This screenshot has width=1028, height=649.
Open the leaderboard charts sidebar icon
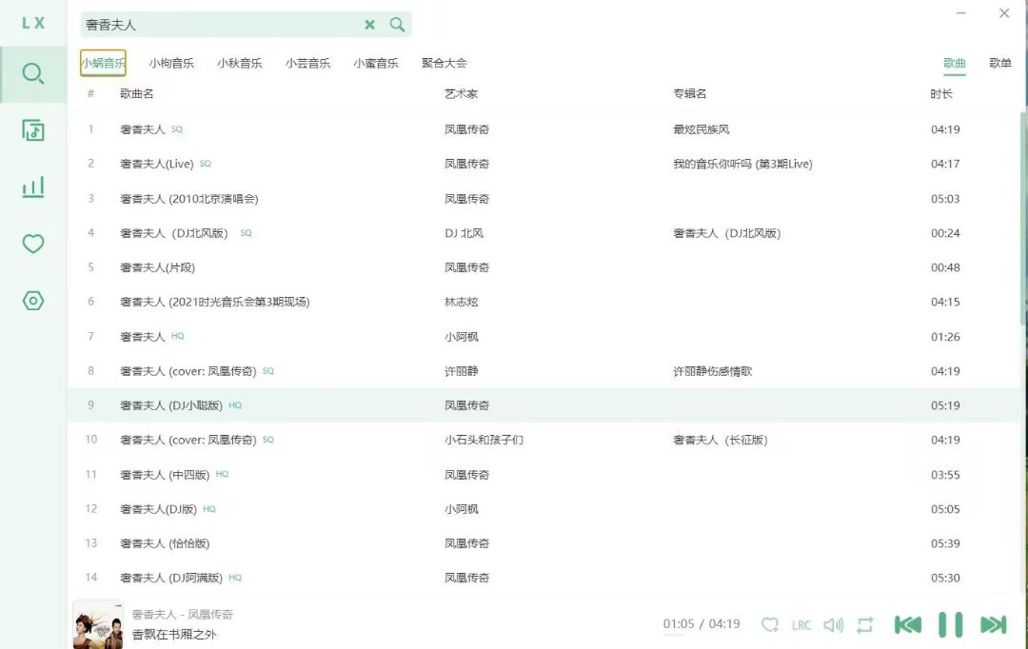(x=33, y=187)
